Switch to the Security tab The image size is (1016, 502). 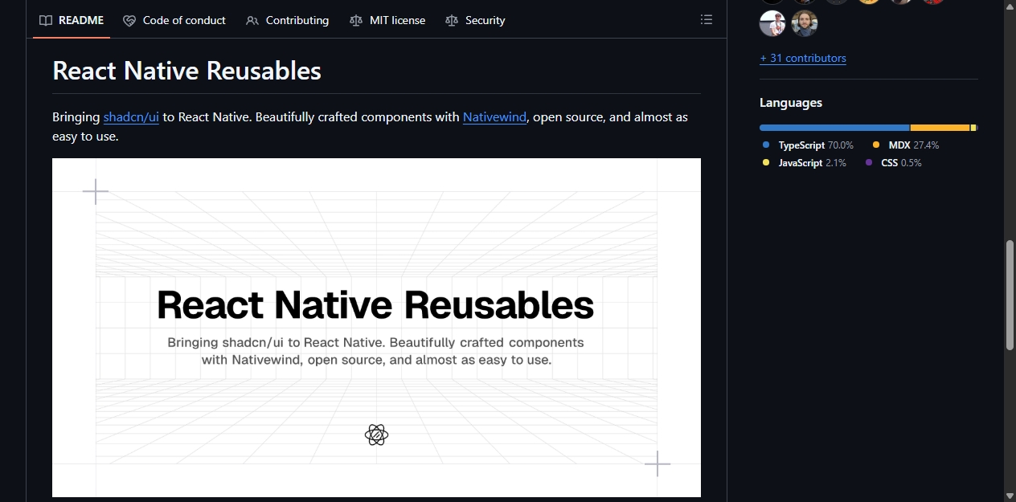475,20
